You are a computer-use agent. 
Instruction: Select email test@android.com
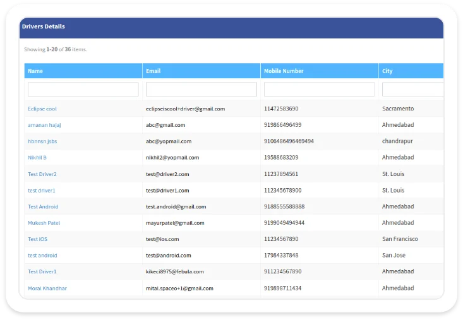[x=168, y=256]
